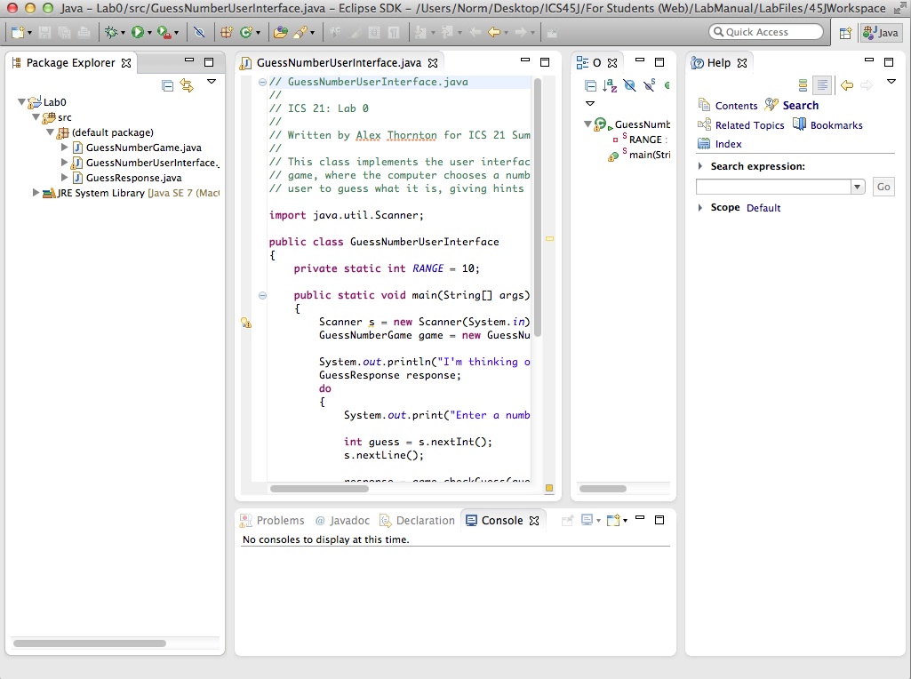The height and width of the screenshot is (679, 911).
Task: Click the Debug bug icon
Action: 110,33
